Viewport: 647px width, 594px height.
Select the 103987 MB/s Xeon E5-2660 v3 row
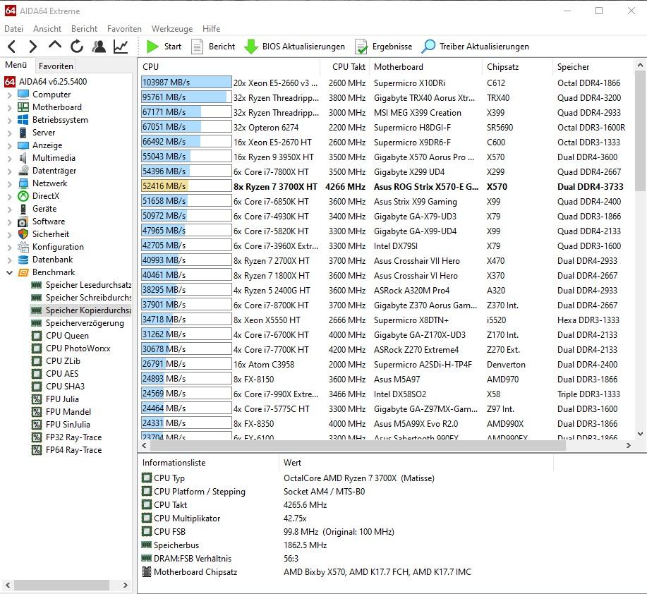pos(386,83)
